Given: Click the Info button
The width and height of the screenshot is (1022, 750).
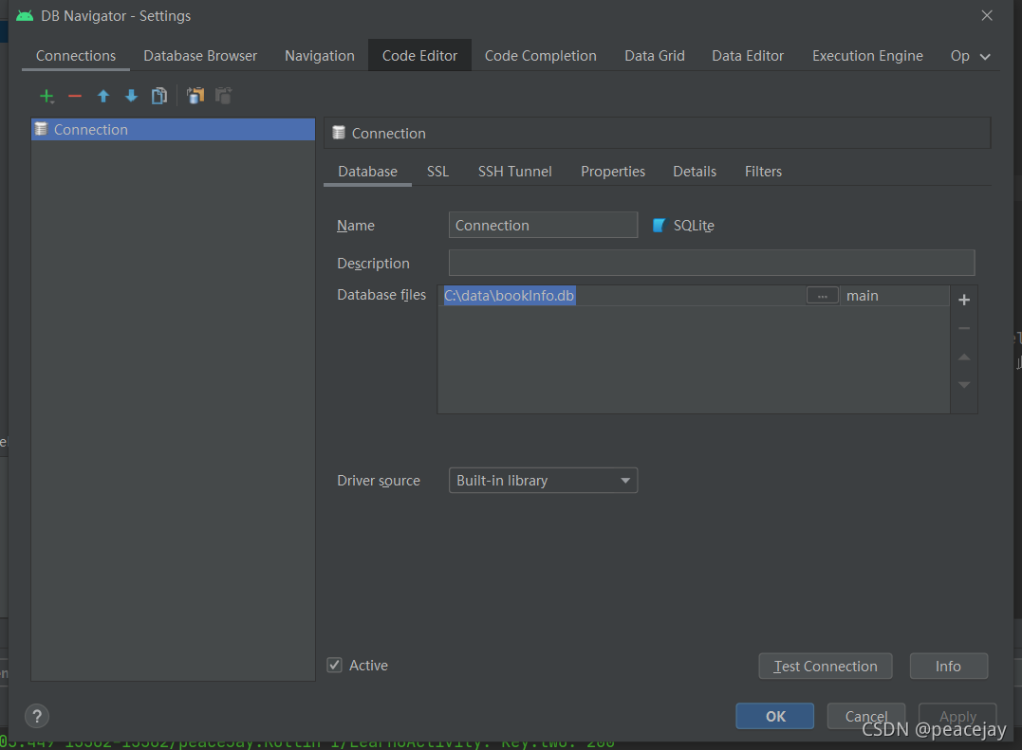Looking at the screenshot, I should pos(948,666).
